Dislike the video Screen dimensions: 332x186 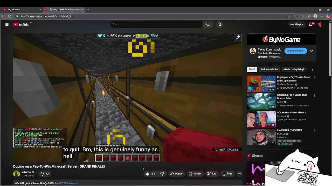pyautogui.click(x=162, y=174)
